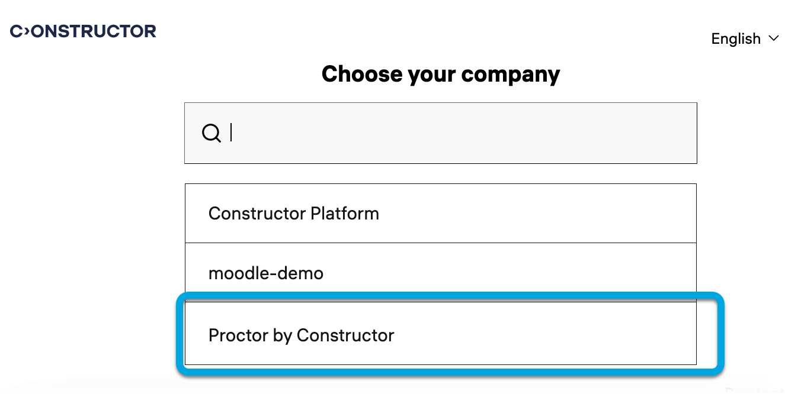Click the blinking text cursor in search box
The image size is (785, 394).
tap(231, 133)
